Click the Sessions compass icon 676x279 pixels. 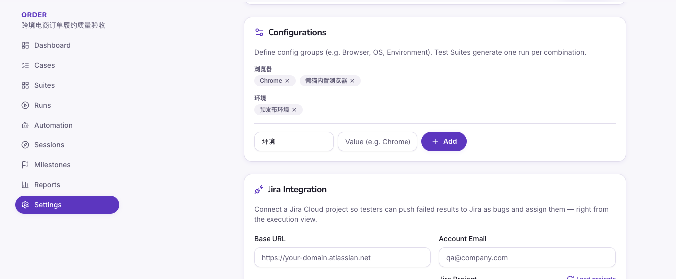click(25, 145)
